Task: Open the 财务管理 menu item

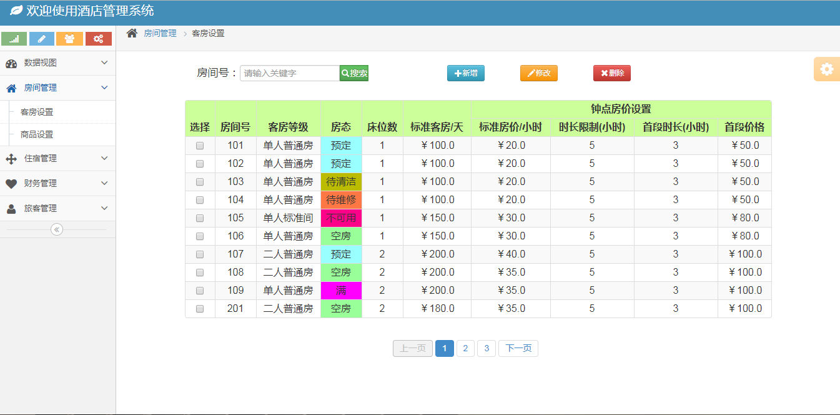Action: [x=57, y=184]
